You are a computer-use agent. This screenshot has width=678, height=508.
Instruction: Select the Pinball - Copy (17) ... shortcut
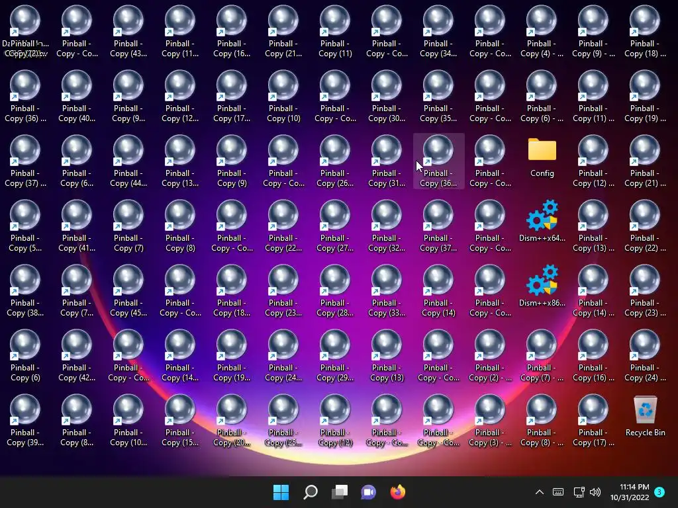coord(593,421)
